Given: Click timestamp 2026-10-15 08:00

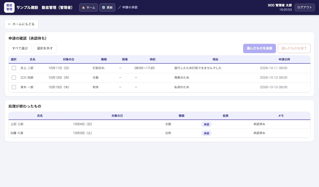Looking at the screenshot, I should 274,87.
